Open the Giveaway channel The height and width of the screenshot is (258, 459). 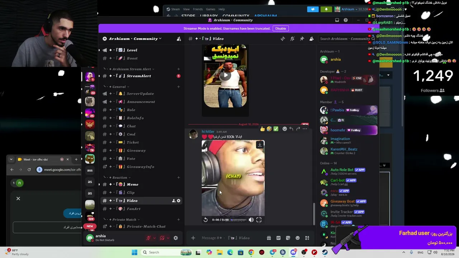(141, 150)
